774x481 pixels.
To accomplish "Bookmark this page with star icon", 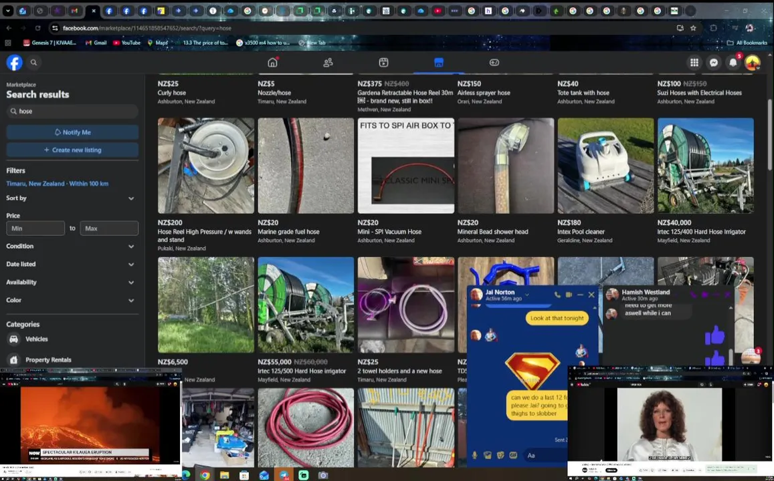I will pyautogui.click(x=693, y=28).
